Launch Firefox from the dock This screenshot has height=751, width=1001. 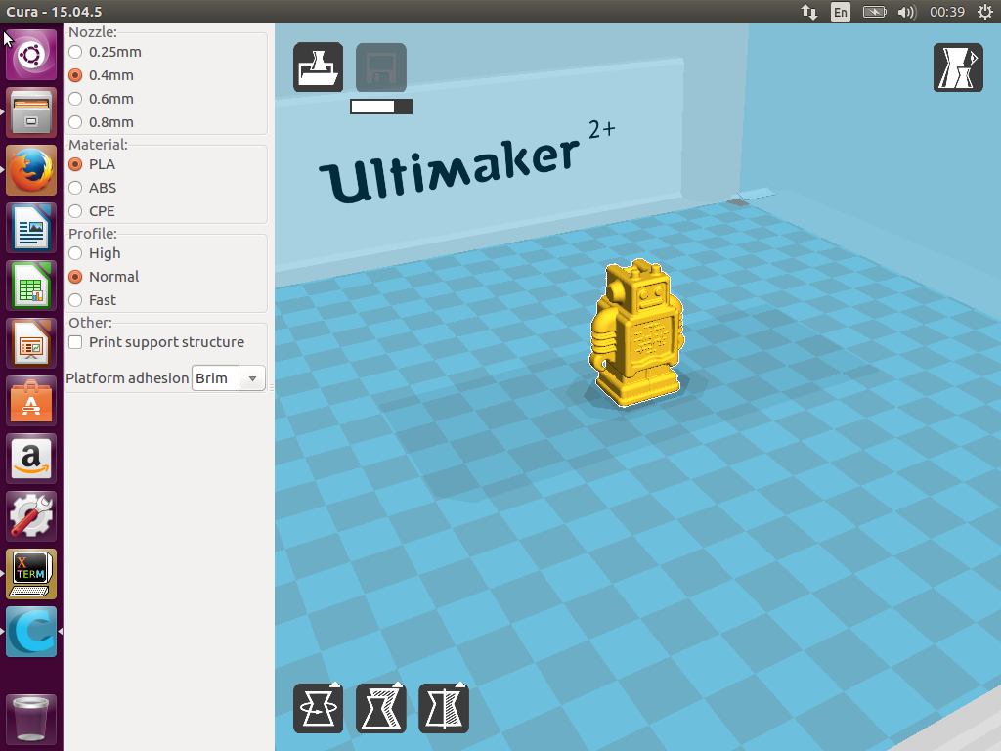coord(31,170)
